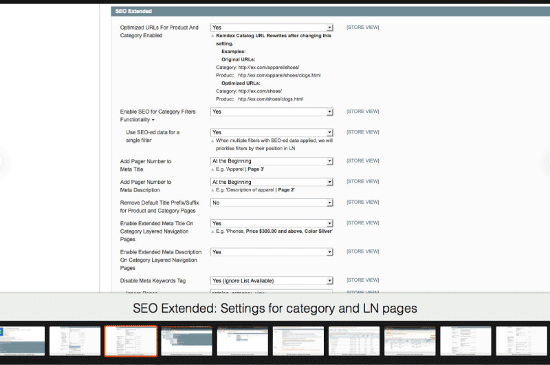550x365 pixels.
Task: Click [STORE VIEW] beside Extended Meta Description
Action: 363,251
